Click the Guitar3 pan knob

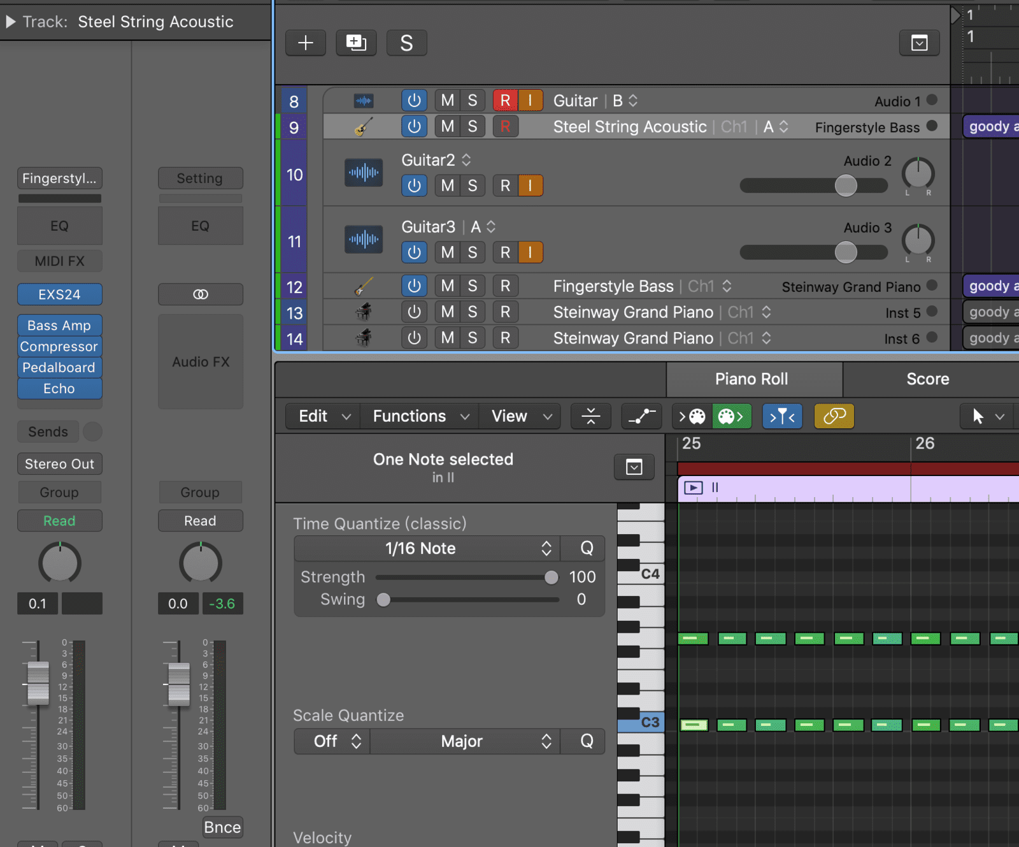coord(918,240)
